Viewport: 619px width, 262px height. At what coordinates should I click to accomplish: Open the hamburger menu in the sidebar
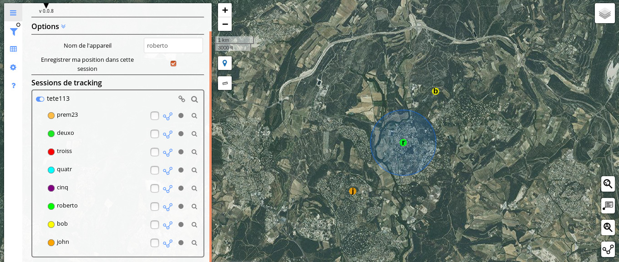13,13
